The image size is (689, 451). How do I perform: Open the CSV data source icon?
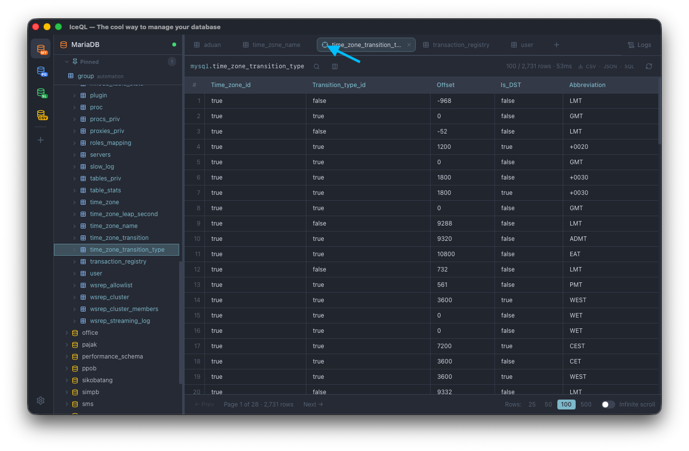coord(42,115)
